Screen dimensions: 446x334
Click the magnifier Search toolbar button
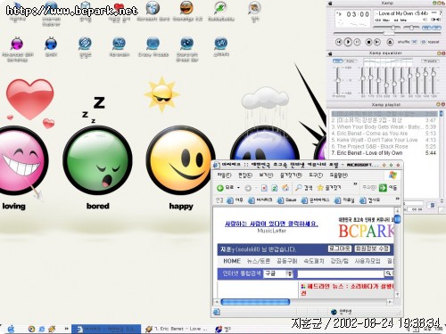point(304,188)
